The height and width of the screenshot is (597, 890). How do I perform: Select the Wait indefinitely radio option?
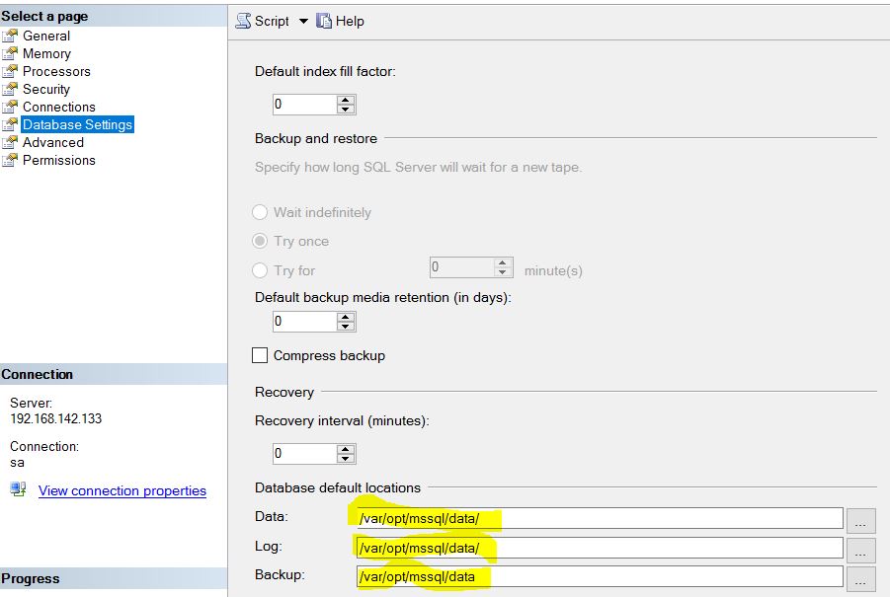coord(261,212)
